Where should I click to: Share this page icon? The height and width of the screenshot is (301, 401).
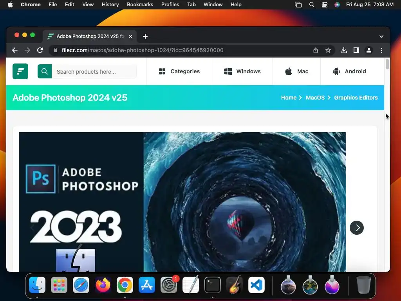(x=316, y=50)
